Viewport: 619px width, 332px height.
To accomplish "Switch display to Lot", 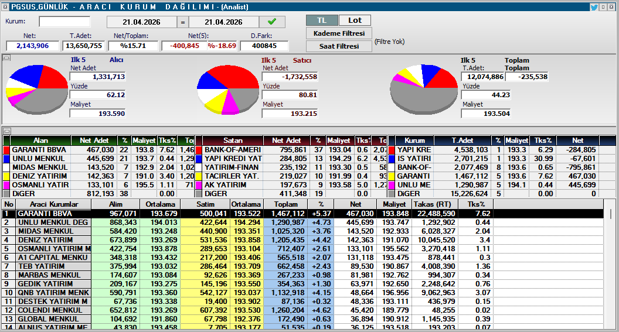I will point(355,20).
